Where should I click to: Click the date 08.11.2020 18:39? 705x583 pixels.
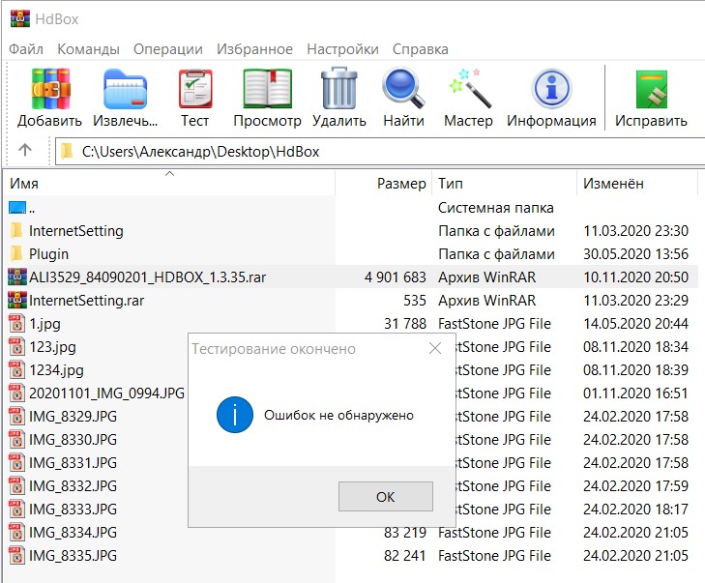point(635,369)
